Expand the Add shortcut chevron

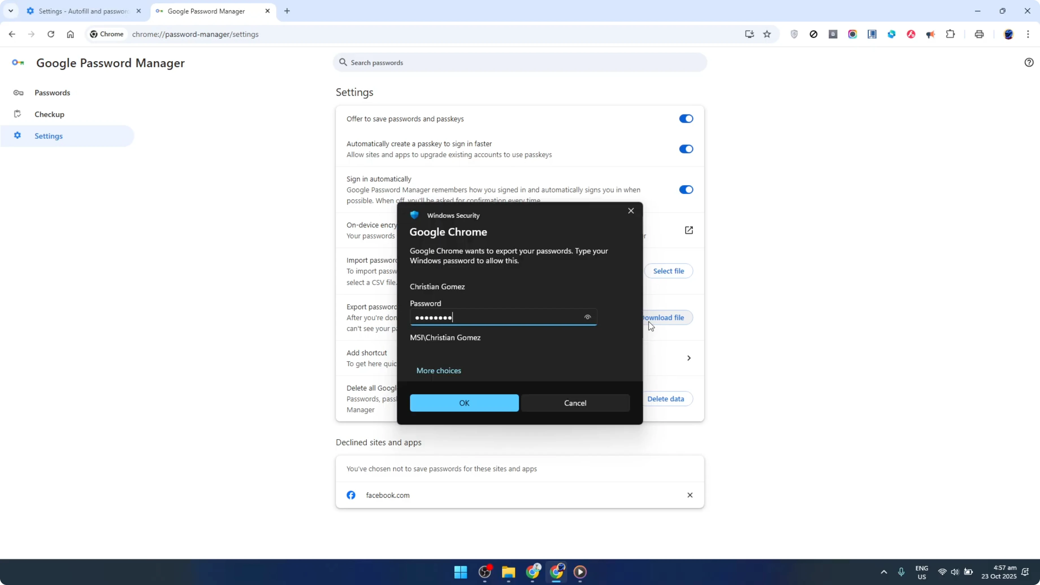point(689,358)
